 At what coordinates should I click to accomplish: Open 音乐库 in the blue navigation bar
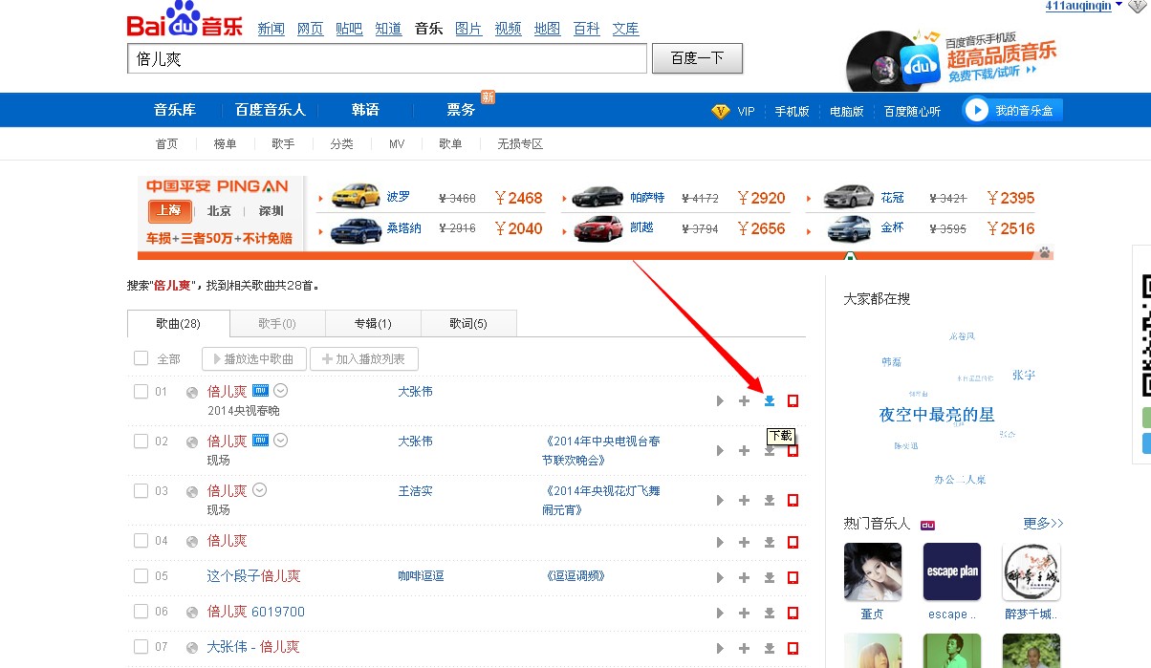[x=175, y=110]
